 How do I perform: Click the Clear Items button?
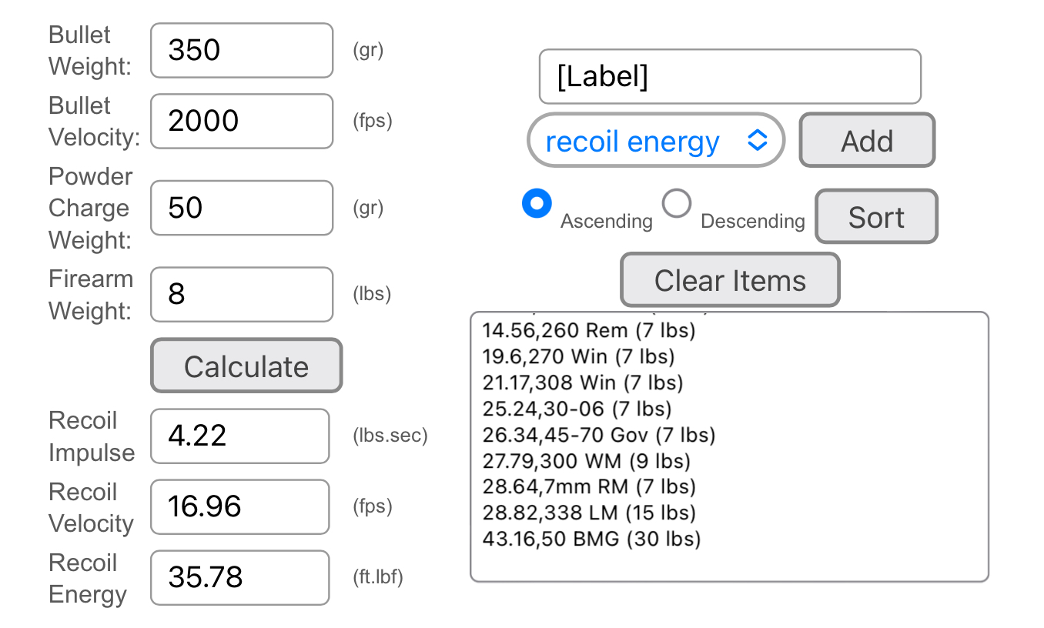(730, 280)
